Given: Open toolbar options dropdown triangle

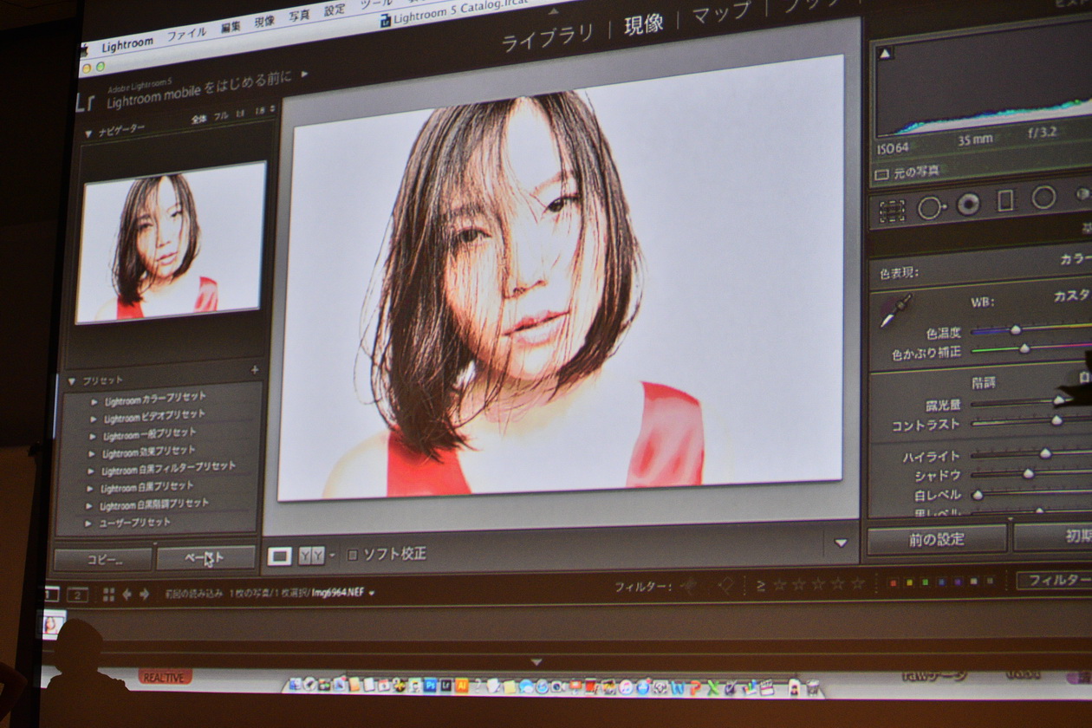Looking at the screenshot, I should coord(840,543).
